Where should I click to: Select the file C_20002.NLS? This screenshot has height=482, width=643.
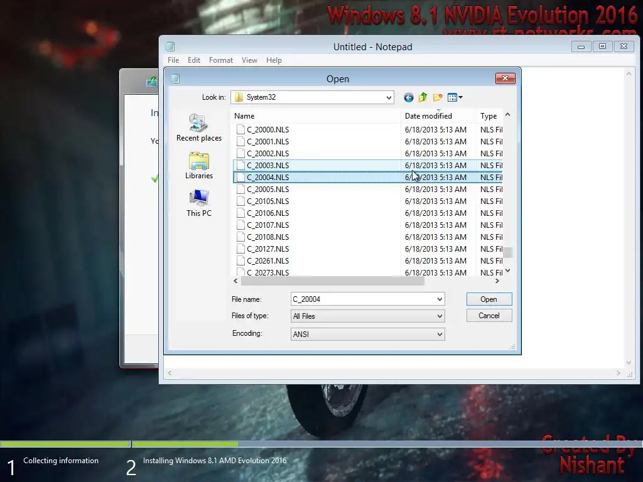267,153
